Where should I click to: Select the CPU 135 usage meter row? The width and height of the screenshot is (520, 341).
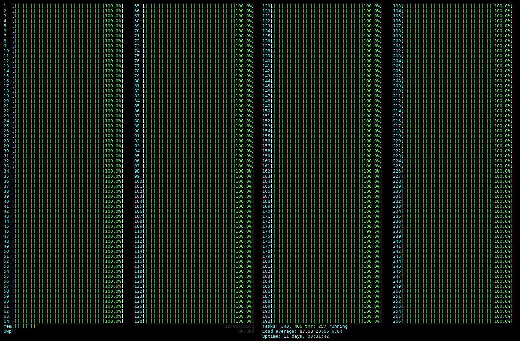click(322, 36)
